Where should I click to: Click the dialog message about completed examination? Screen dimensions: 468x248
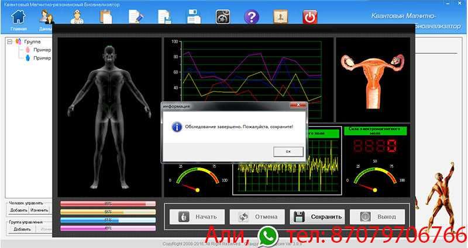coord(239,127)
